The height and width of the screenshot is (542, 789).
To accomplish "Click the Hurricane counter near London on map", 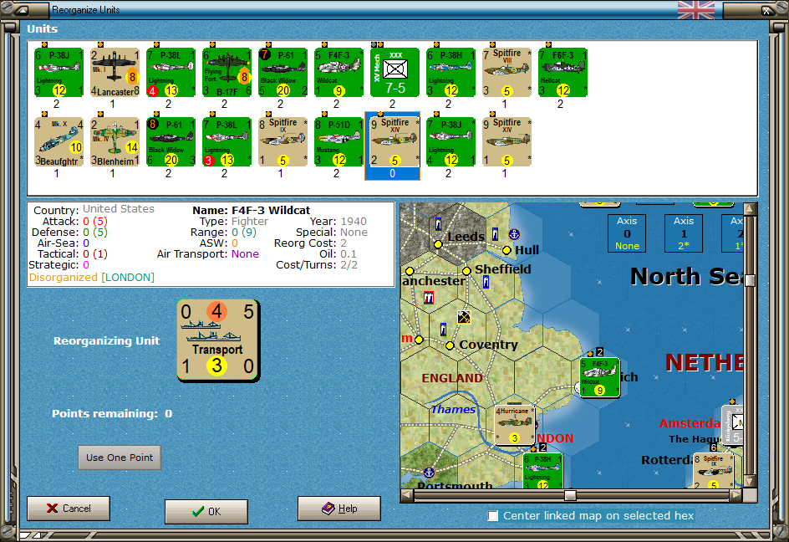I will point(514,425).
